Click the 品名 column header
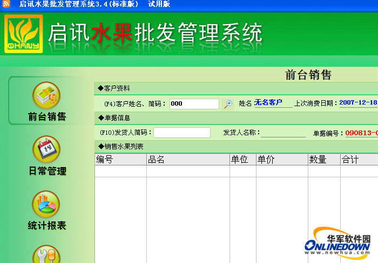 click(x=188, y=160)
